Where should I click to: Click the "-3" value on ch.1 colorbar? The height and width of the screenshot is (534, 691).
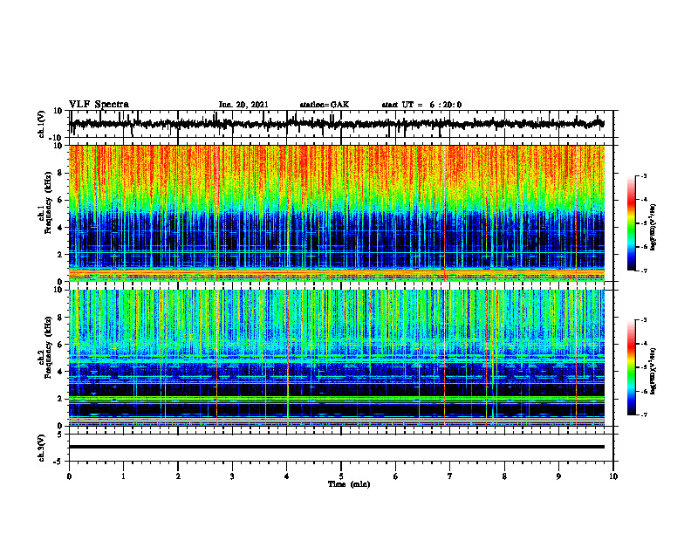pos(644,175)
